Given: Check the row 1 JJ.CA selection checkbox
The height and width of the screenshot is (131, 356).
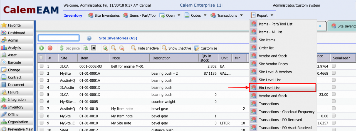Looking at the screenshot, I should pyautogui.click(x=41, y=66).
